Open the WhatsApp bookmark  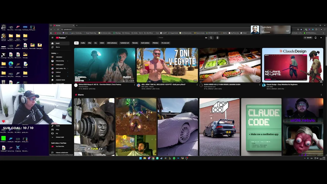[117, 33]
